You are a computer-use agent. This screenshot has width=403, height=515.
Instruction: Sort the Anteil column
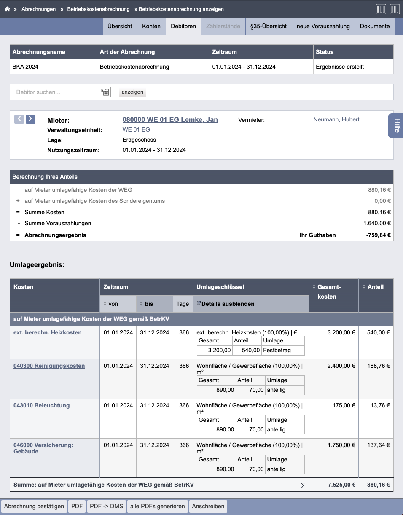[364, 287]
